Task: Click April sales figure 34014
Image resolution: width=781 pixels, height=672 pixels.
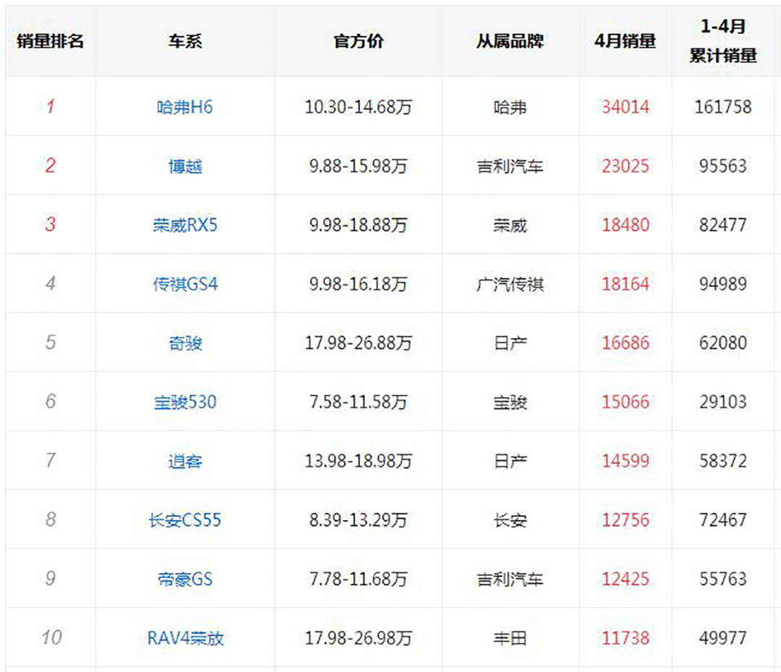Action: [x=625, y=107]
